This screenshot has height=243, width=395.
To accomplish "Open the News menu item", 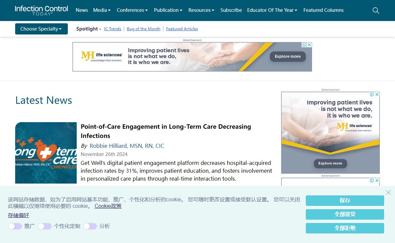I will tap(82, 10).
